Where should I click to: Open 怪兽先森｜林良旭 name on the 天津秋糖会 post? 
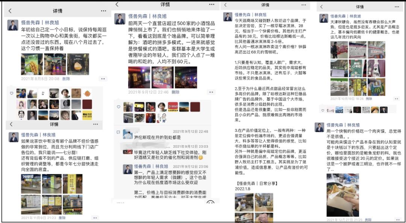coord(346,16)
